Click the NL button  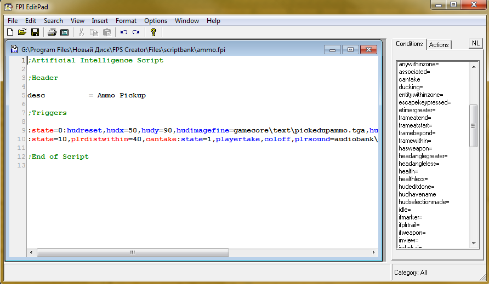476,43
